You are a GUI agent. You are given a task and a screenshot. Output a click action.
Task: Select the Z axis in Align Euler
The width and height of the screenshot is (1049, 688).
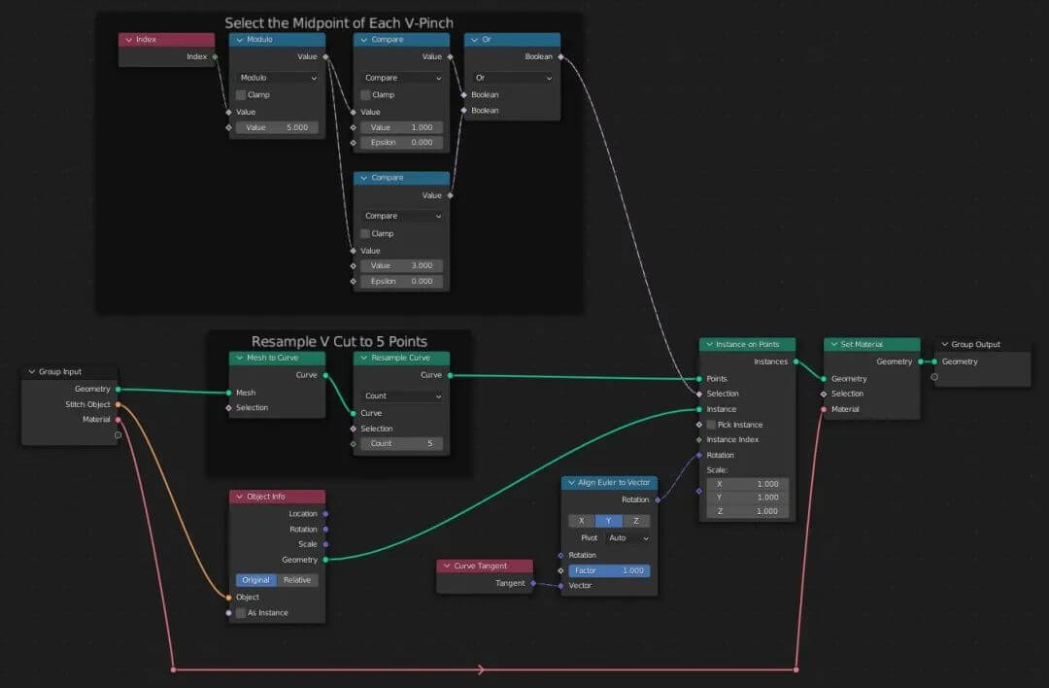pyautogui.click(x=636, y=521)
